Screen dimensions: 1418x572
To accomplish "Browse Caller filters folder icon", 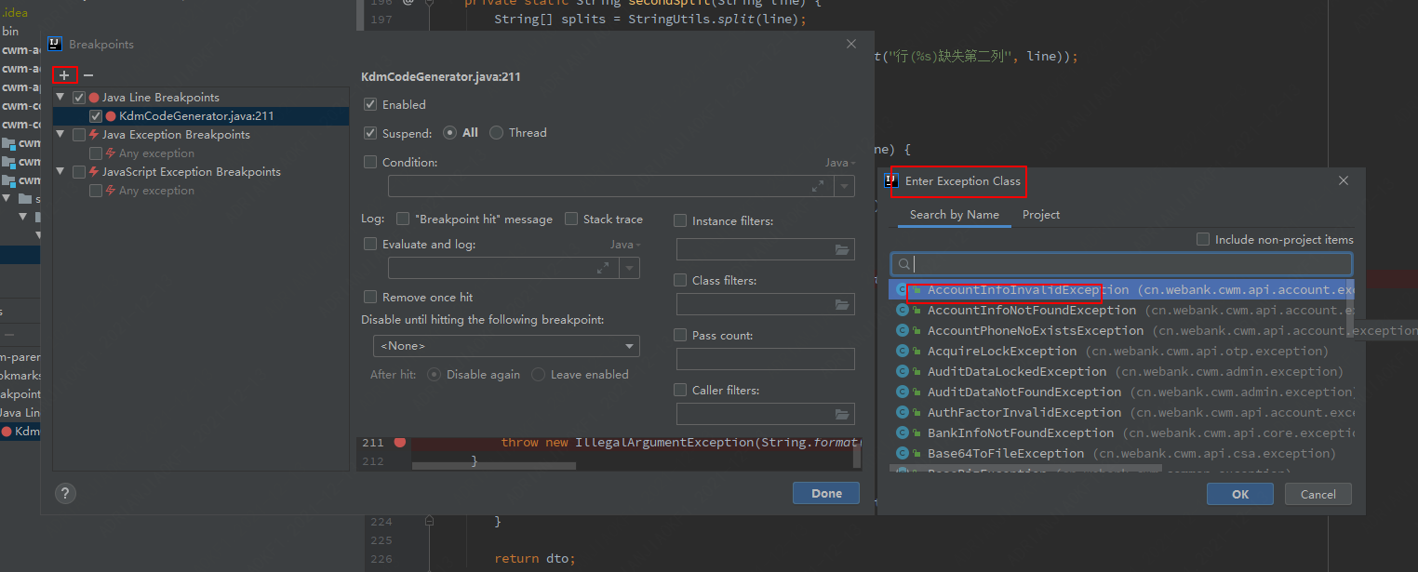I will 843,415.
